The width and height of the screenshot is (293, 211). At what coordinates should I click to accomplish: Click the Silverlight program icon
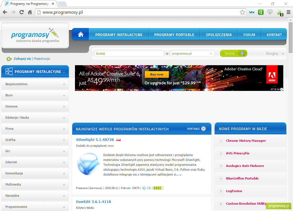pyautogui.click(x=89, y=164)
